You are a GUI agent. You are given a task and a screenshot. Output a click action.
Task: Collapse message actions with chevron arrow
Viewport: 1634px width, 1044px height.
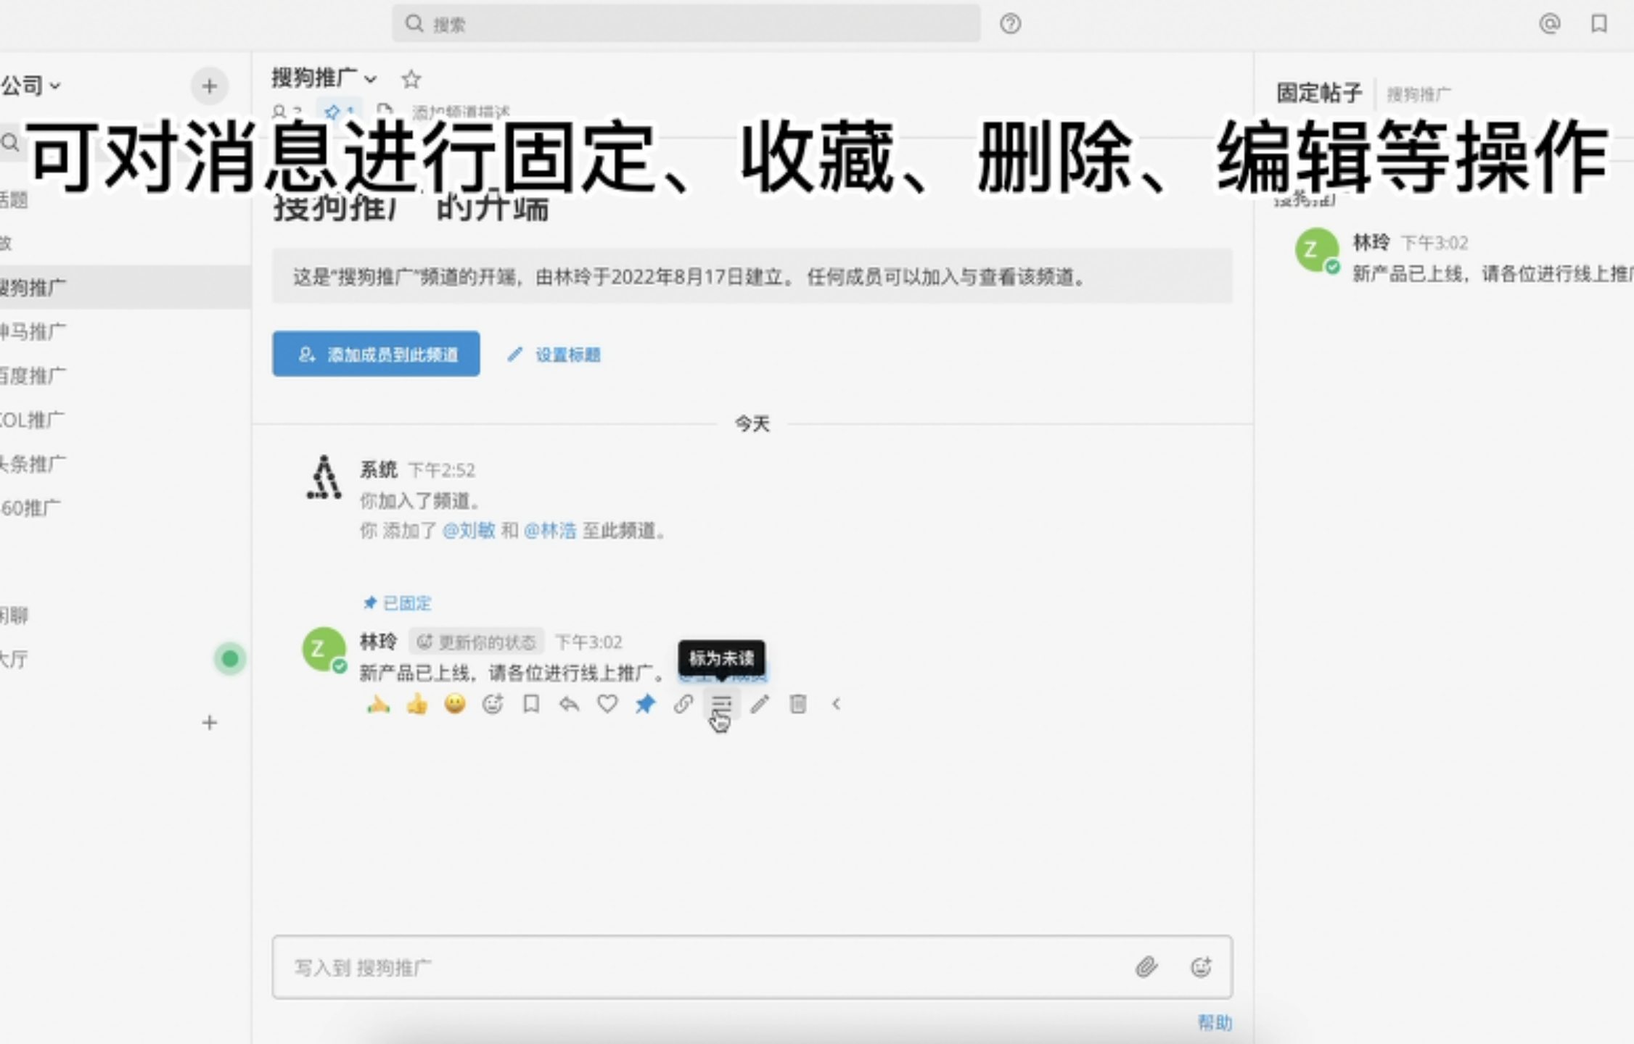pyautogui.click(x=837, y=704)
